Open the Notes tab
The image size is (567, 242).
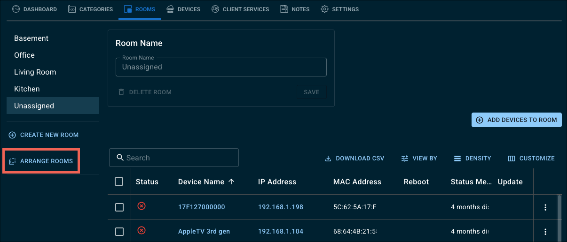(x=295, y=9)
